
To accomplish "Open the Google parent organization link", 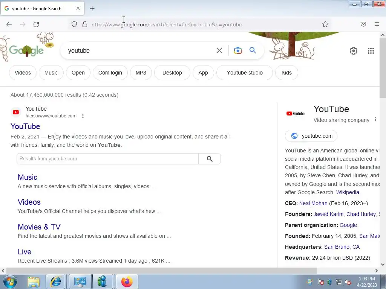I will click(x=348, y=225).
